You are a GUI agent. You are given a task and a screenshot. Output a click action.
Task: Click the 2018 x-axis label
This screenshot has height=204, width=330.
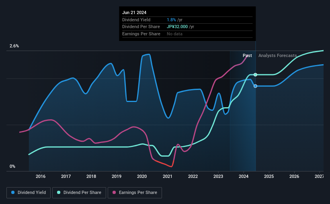(91, 176)
